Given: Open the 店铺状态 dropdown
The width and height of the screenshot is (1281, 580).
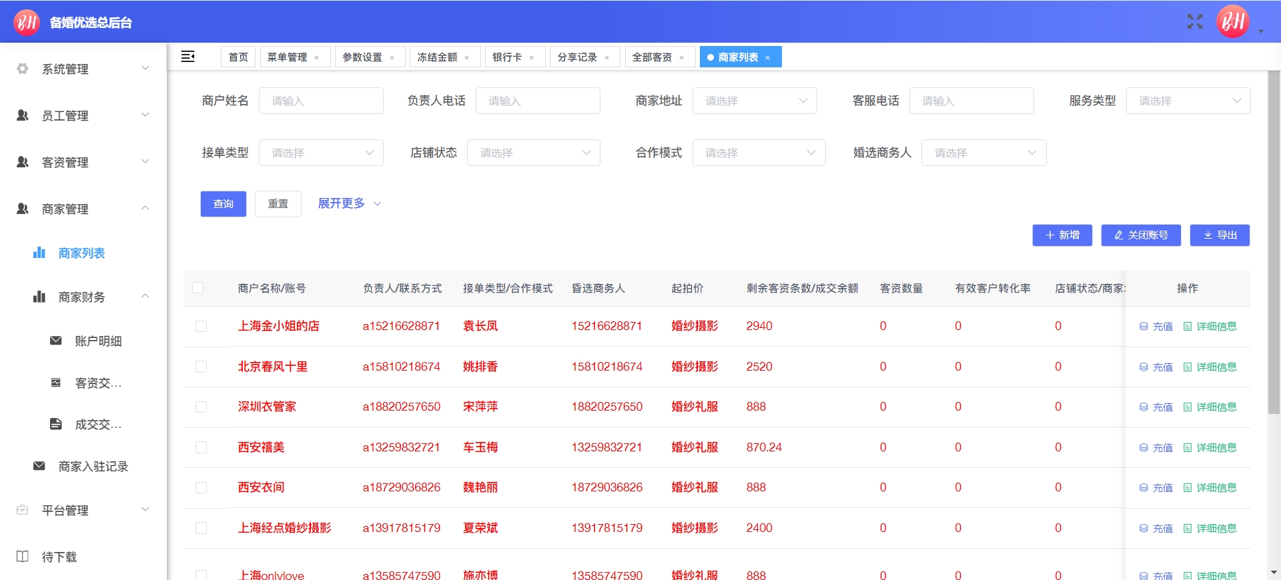Looking at the screenshot, I should coord(534,153).
